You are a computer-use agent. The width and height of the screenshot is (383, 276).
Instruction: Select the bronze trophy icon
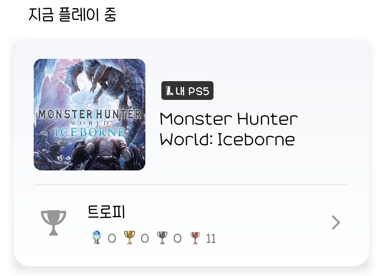coord(195,238)
